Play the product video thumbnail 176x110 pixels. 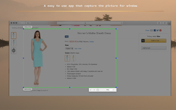click(14, 51)
